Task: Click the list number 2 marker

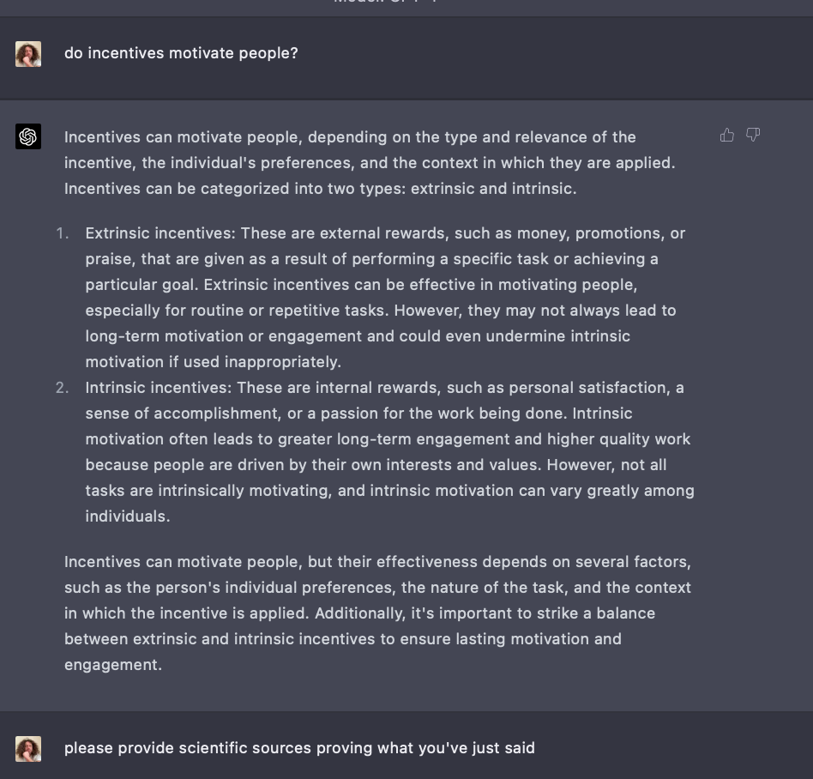Action: (62, 388)
